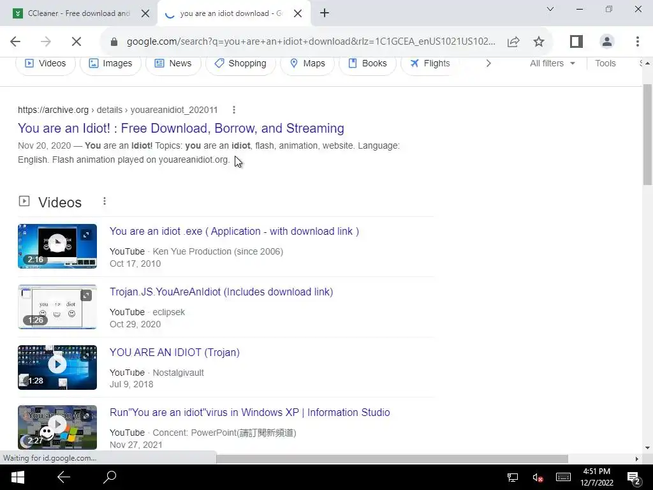653x490 pixels.
Task: Open the Chrome profile avatar
Action: pos(607,41)
